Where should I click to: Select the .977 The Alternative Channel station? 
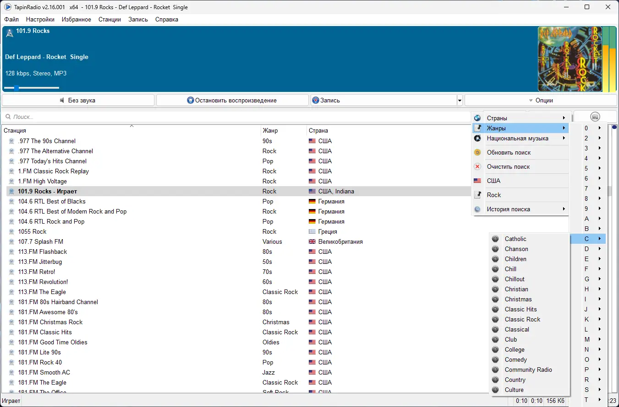[x=55, y=151]
